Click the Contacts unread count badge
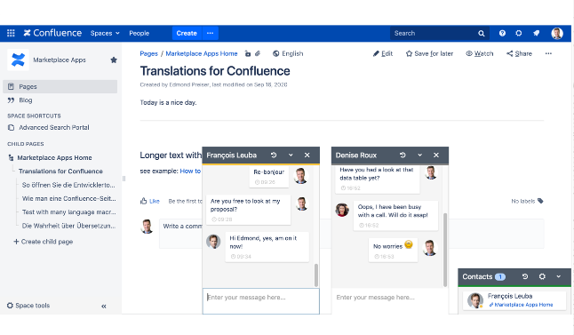The width and height of the screenshot is (574, 335). pyautogui.click(x=500, y=276)
